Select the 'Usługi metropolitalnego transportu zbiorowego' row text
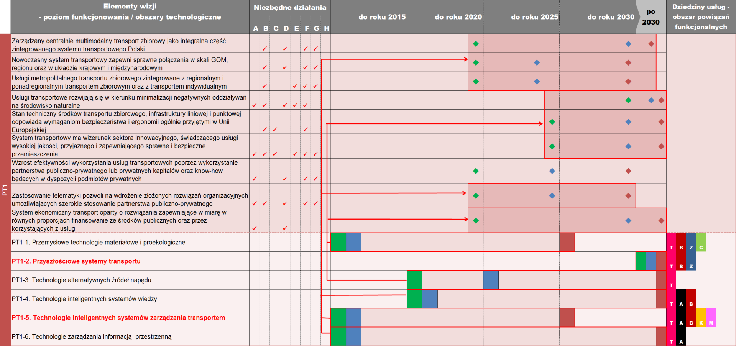 [119, 82]
